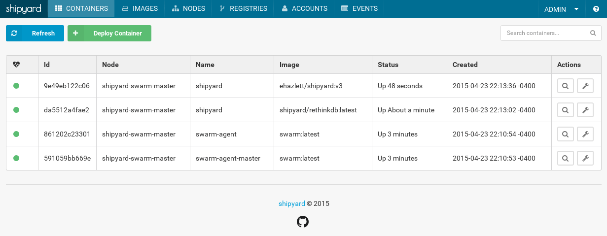
Task: Inspect container da5512a4fae2 with magnifier button
Action: click(x=566, y=110)
